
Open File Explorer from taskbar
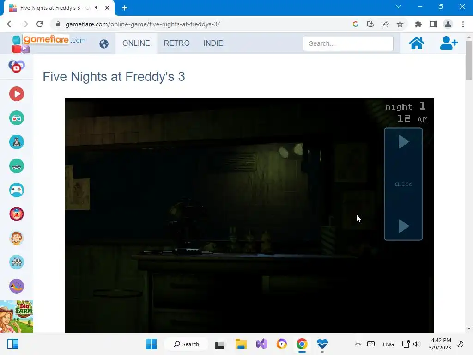(241, 344)
